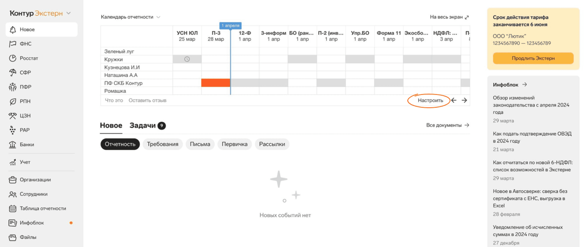The height and width of the screenshot is (247, 588).
Task: Select the Письма filter chip
Action: (x=200, y=144)
